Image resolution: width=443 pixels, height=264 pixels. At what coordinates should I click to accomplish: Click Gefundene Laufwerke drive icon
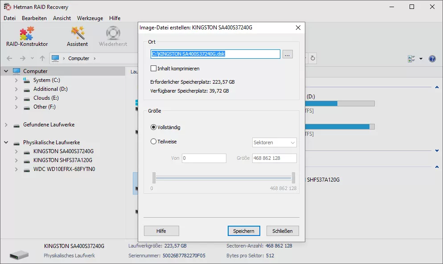point(16,126)
